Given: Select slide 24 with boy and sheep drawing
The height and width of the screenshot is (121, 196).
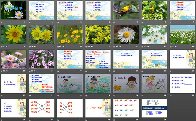Looking at the screenshot, I should click(x=69, y=84).
